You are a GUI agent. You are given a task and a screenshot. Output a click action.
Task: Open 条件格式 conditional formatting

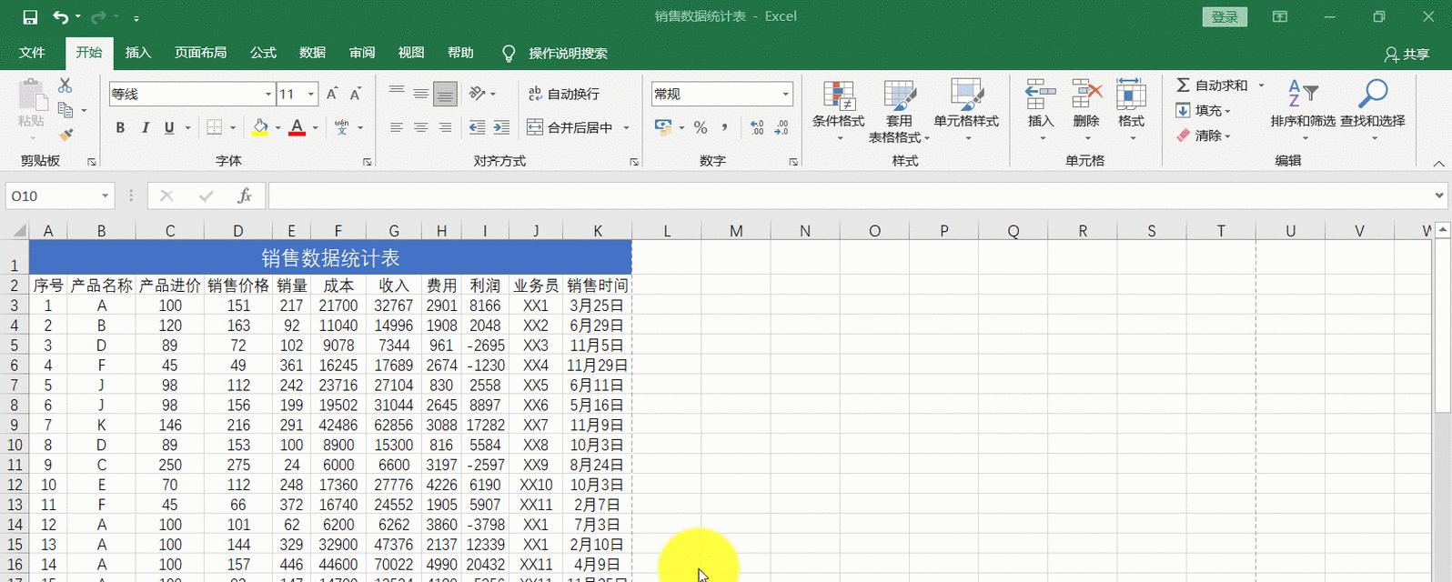(x=838, y=111)
